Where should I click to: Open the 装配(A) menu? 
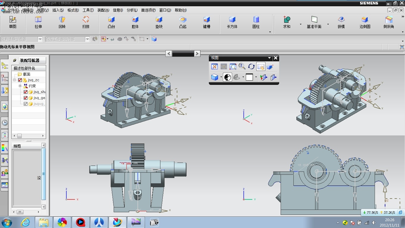(103, 10)
